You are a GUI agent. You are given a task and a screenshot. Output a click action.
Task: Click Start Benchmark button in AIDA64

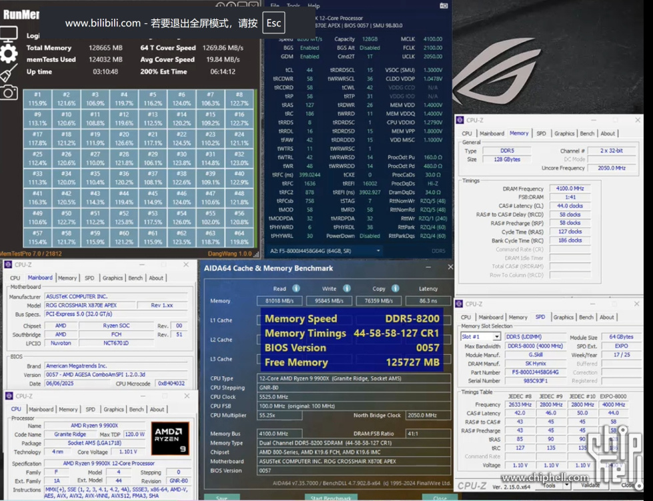pyautogui.click(x=331, y=498)
